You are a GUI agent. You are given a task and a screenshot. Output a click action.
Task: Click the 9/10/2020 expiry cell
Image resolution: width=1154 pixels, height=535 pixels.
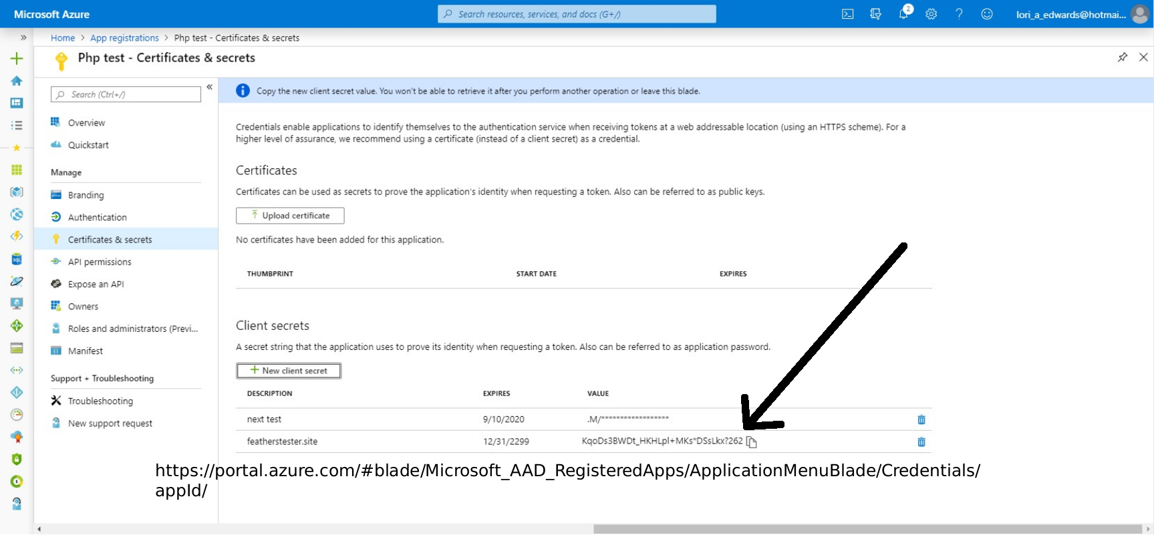(504, 419)
